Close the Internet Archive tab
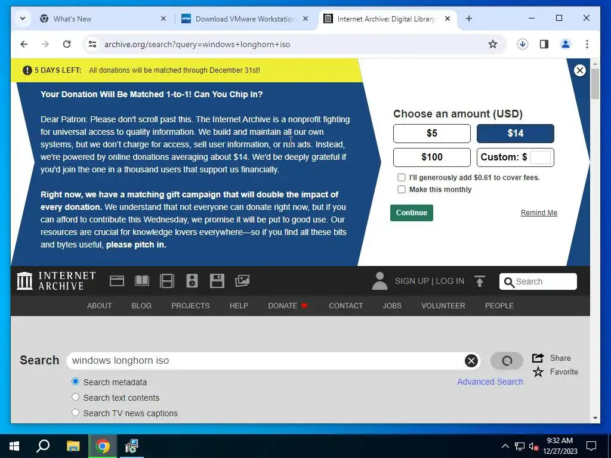 tap(448, 18)
